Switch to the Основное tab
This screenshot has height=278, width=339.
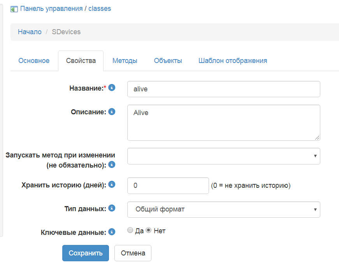click(x=34, y=61)
